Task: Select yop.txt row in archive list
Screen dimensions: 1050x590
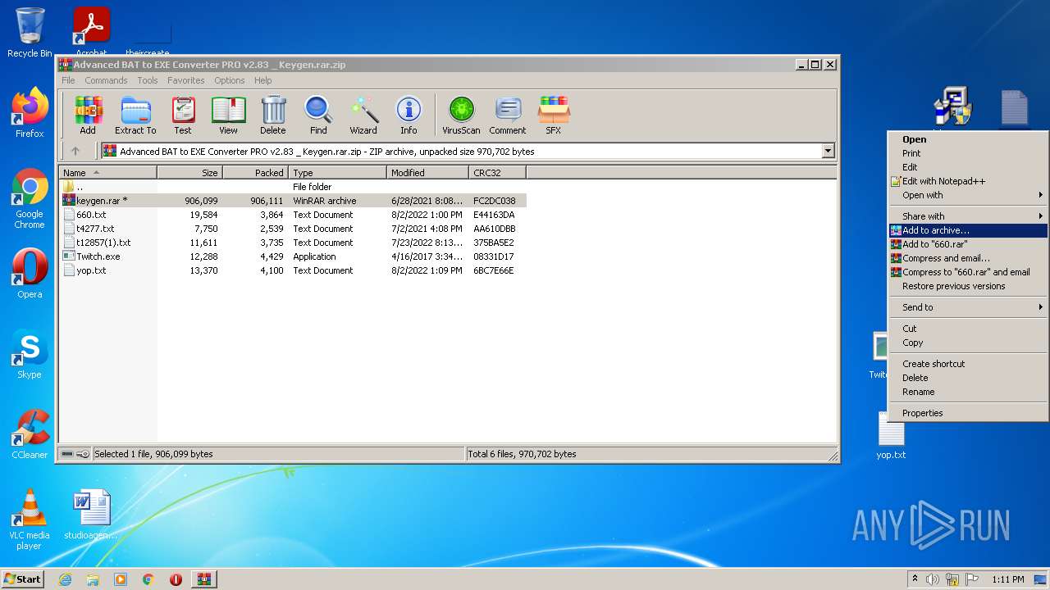Action: click(x=293, y=270)
